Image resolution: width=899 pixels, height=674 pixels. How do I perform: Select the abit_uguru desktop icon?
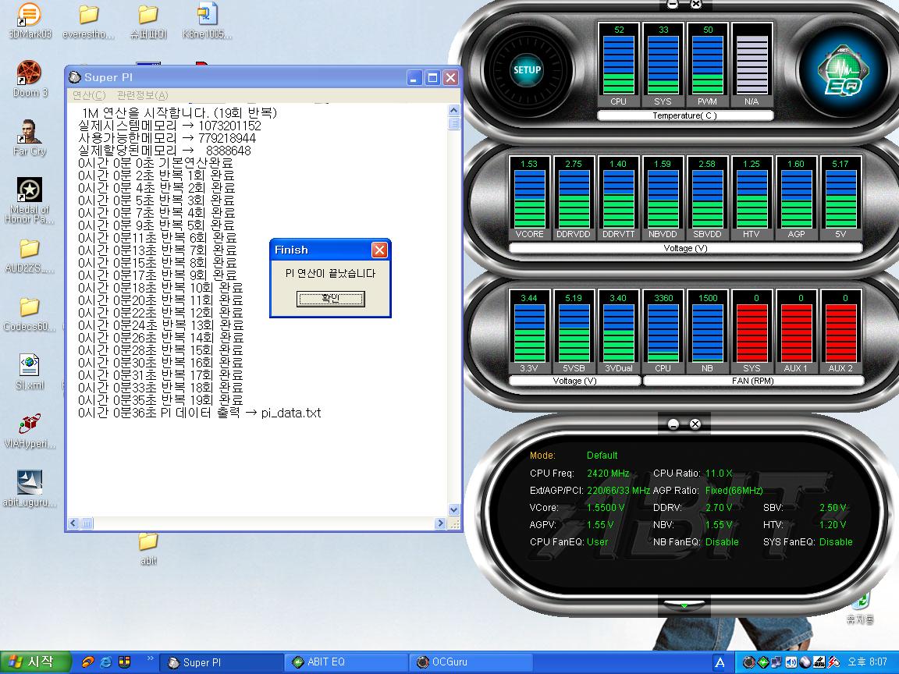coord(29,489)
